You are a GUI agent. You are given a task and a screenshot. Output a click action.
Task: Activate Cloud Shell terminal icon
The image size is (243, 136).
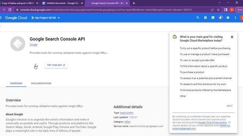[213, 18]
